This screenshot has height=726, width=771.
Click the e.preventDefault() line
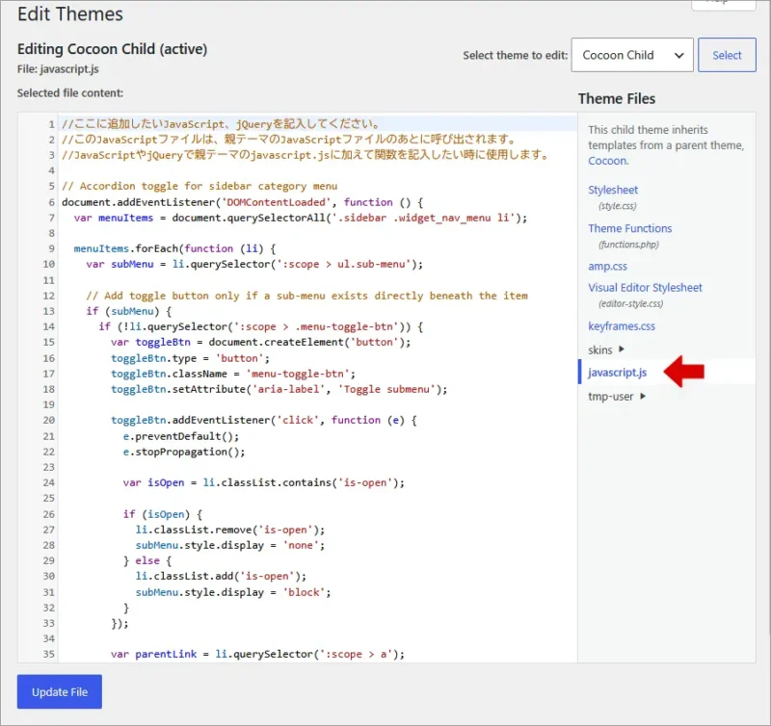click(x=181, y=436)
